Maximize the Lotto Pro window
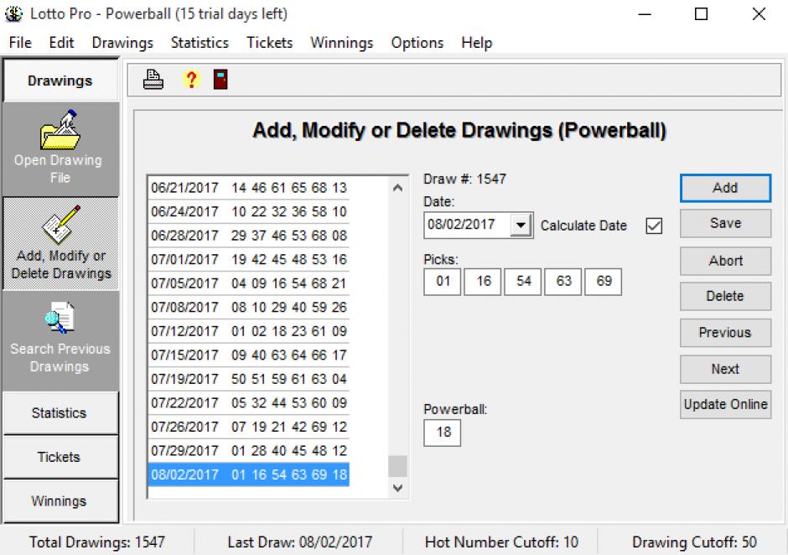This screenshot has height=555, width=788. click(x=701, y=14)
